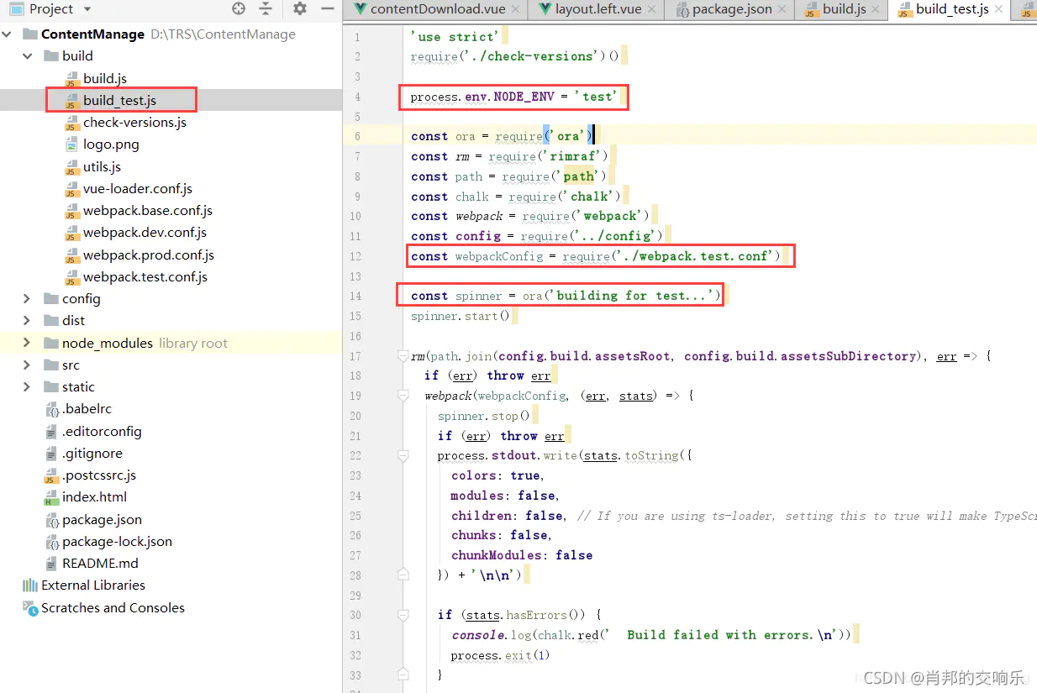Click the locate/scroll from source icon
Viewport: 1037px width, 693px height.
(x=239, y=9)
